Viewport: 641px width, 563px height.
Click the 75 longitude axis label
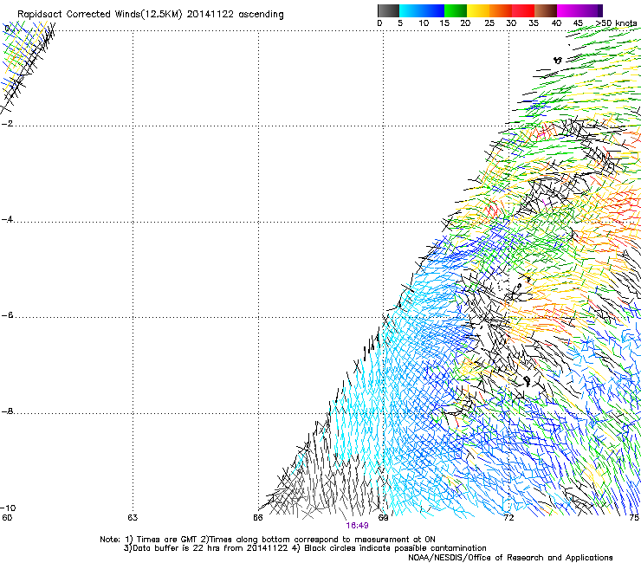[634, 518]
